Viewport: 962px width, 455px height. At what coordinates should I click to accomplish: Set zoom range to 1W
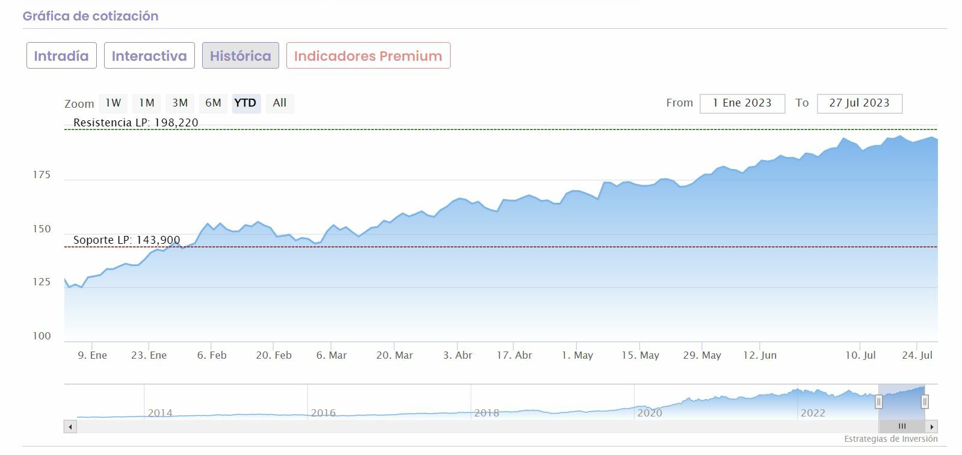point(113,103)
